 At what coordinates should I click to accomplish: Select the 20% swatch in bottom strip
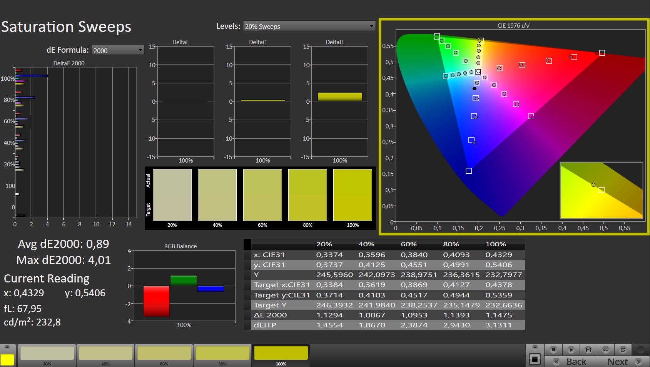coord(47,354)
